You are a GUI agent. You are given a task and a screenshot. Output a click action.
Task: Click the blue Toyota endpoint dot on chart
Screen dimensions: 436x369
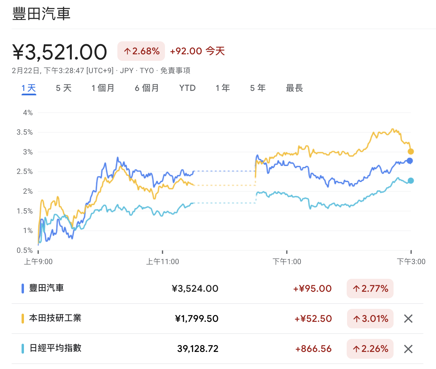pyautogui.click(x=410, y=161)
